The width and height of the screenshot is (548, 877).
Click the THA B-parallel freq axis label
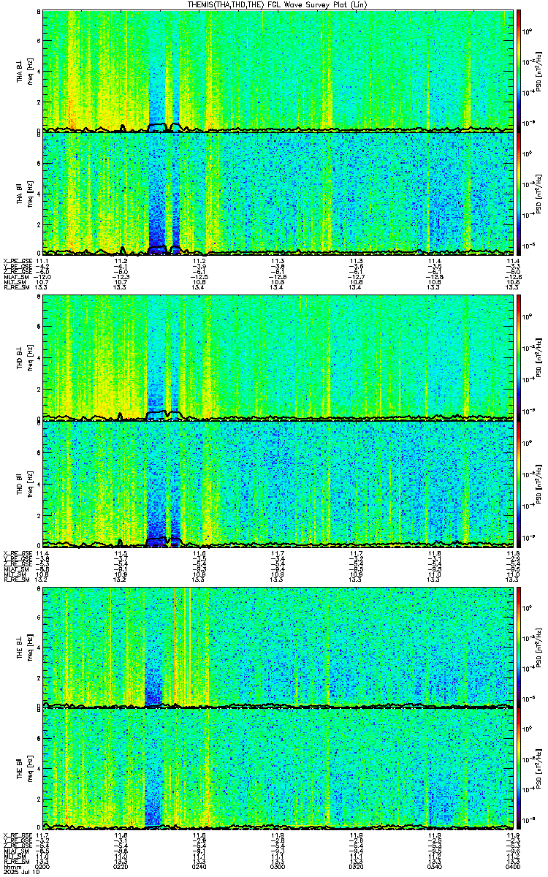[x=29, y=193]
